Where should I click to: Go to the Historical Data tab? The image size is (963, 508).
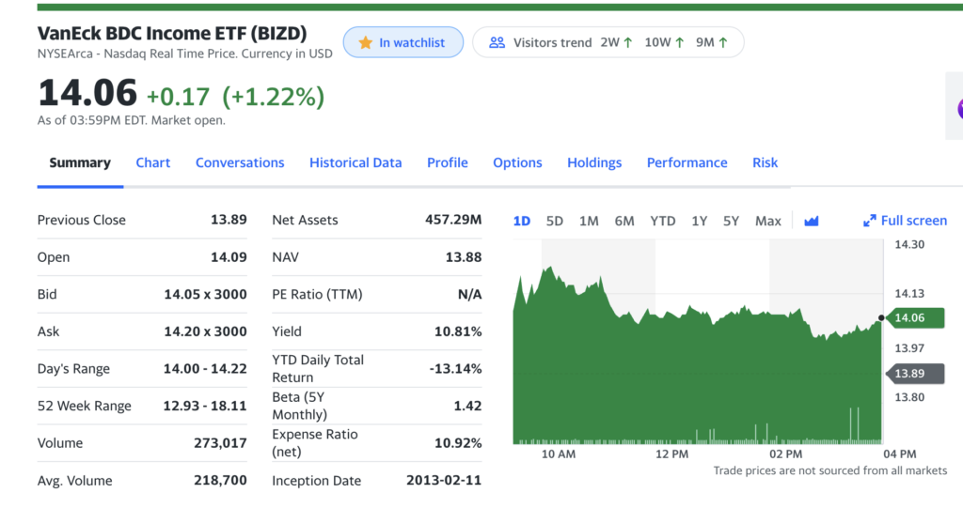pos(355,162)
